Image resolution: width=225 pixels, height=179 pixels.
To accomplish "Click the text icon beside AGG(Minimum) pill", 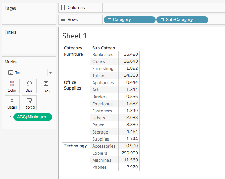I will [x=10, y=117].
